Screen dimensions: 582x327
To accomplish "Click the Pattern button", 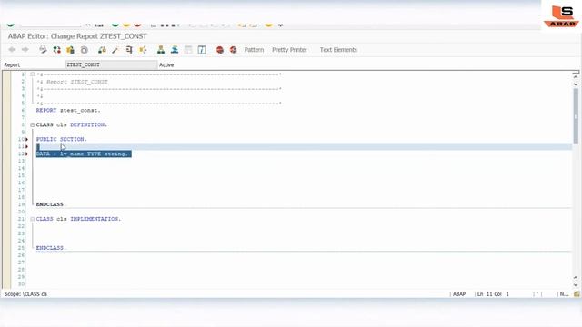I will point(254,50).
